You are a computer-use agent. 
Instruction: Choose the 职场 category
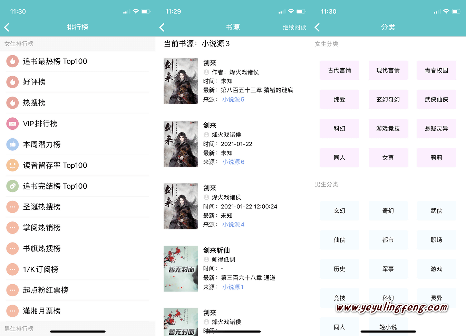[437, 240]
